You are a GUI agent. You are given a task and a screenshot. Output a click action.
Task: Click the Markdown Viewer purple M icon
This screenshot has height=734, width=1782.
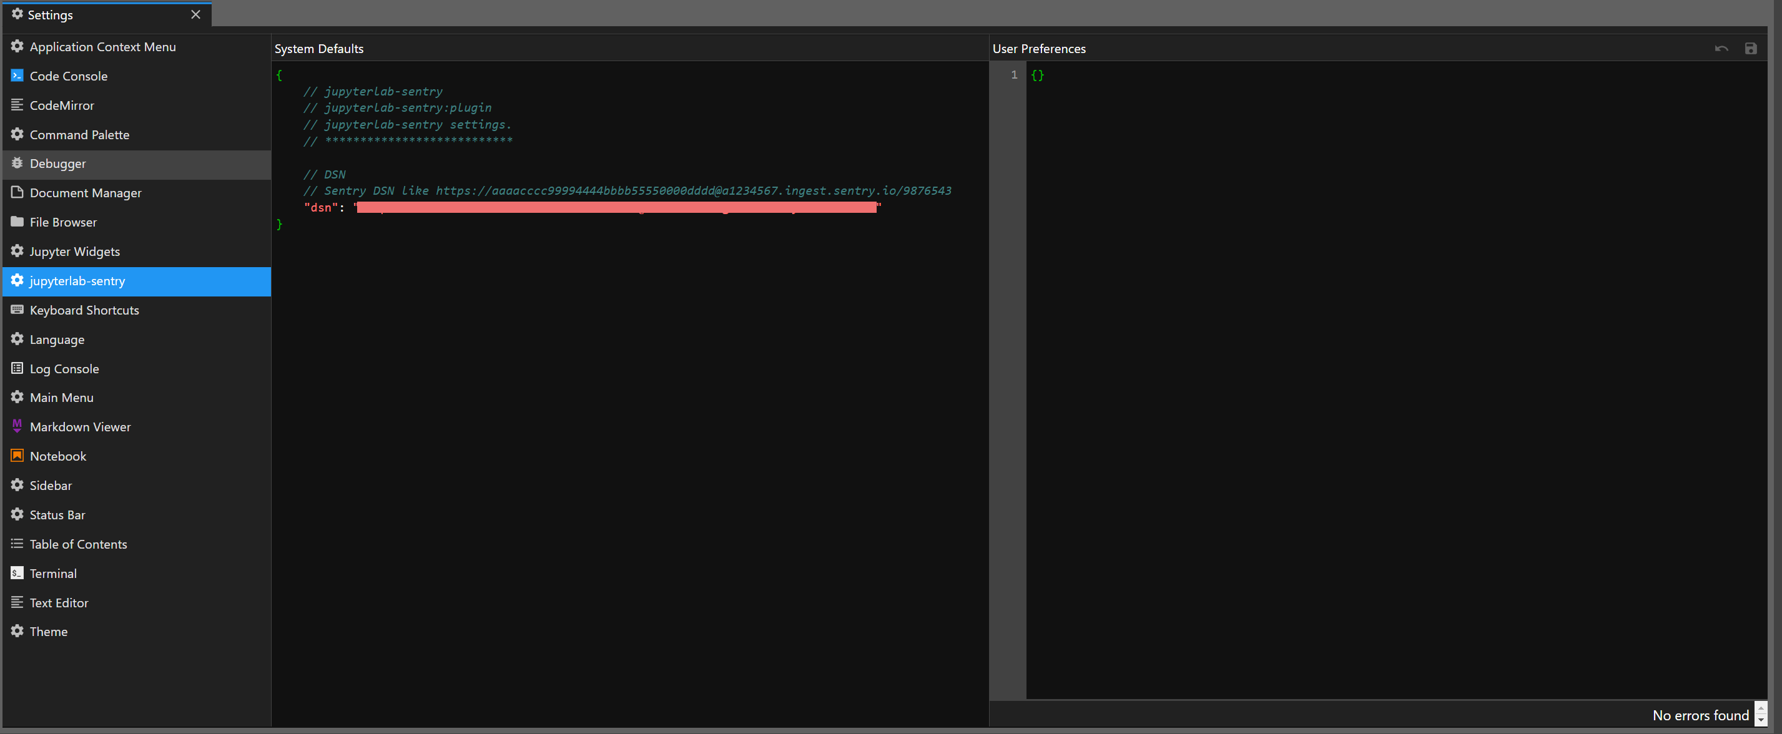(x=17, y=426)
